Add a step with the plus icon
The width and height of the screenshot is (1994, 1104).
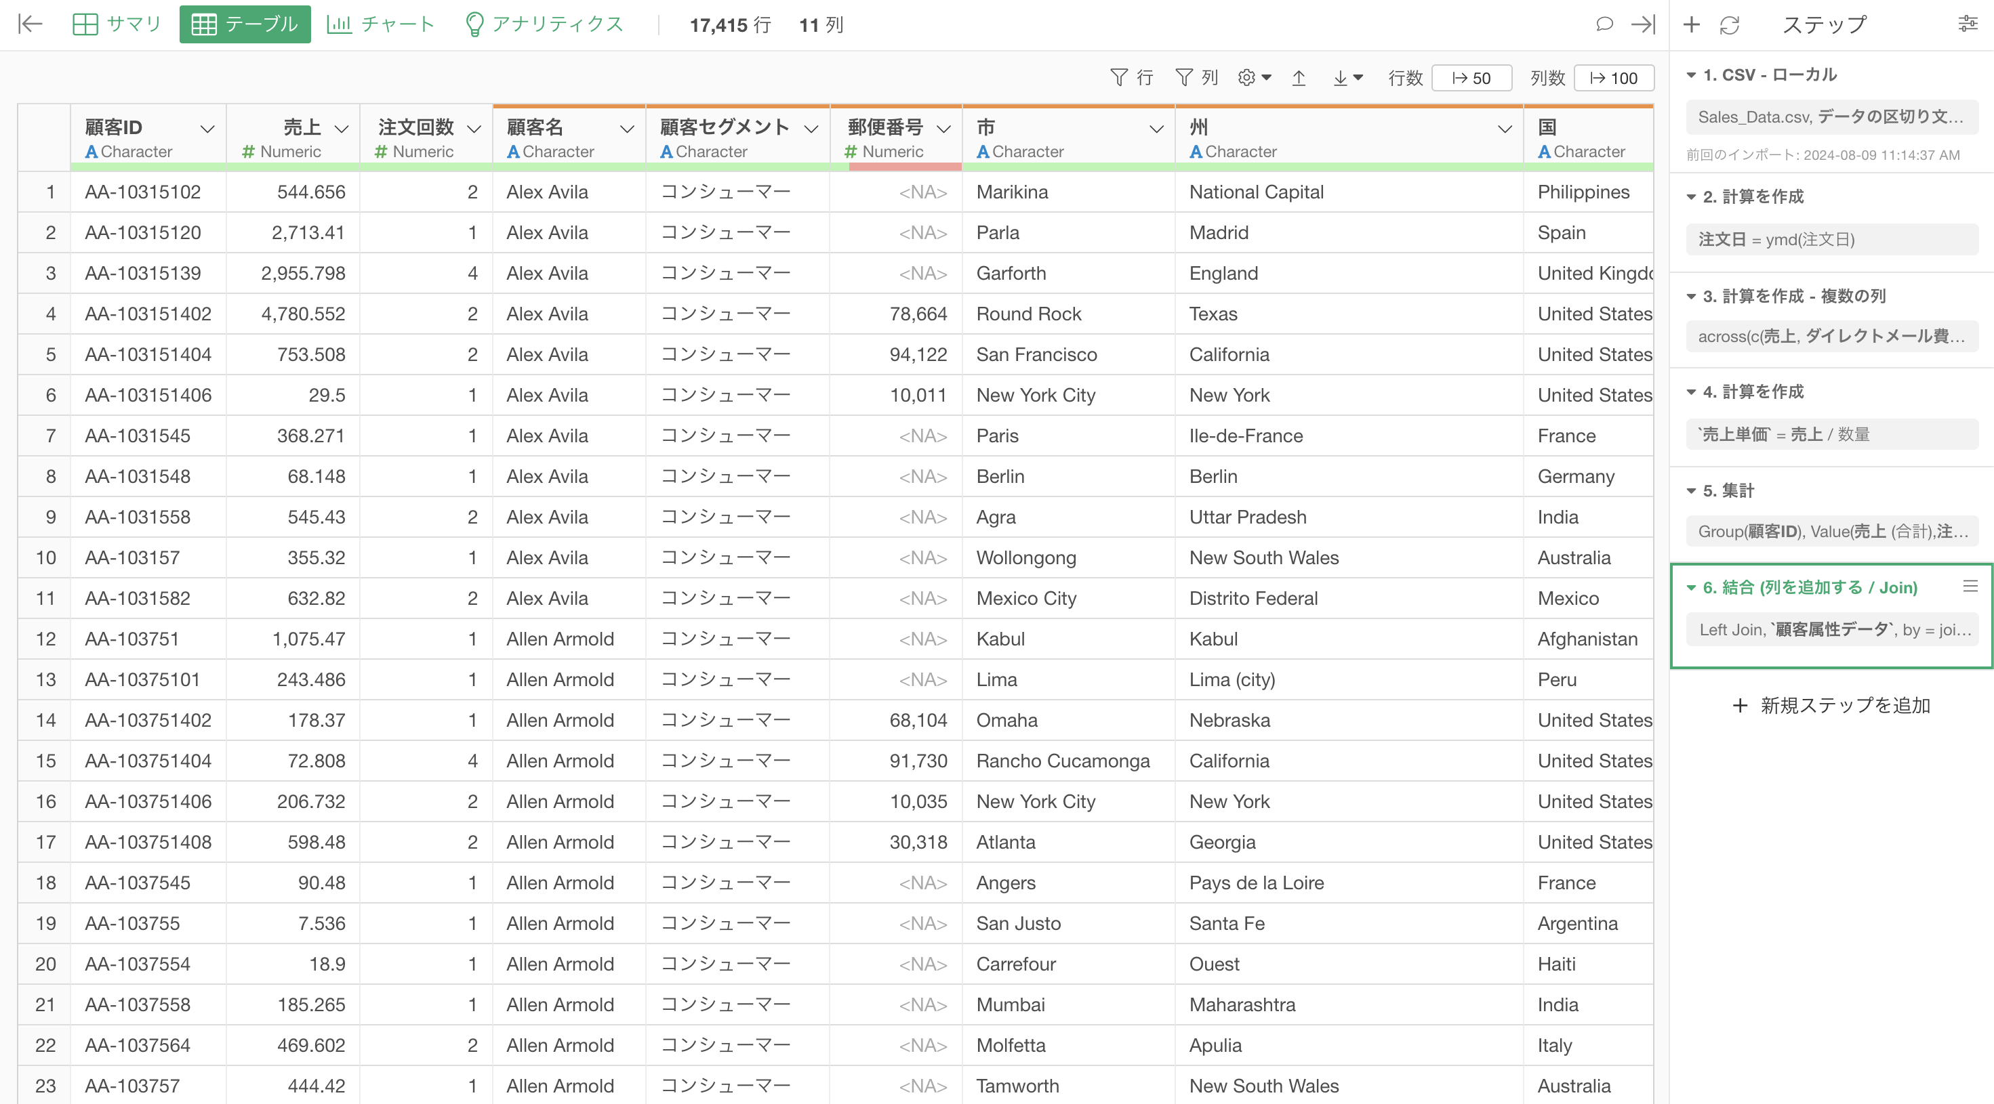tap(1691, 25)
